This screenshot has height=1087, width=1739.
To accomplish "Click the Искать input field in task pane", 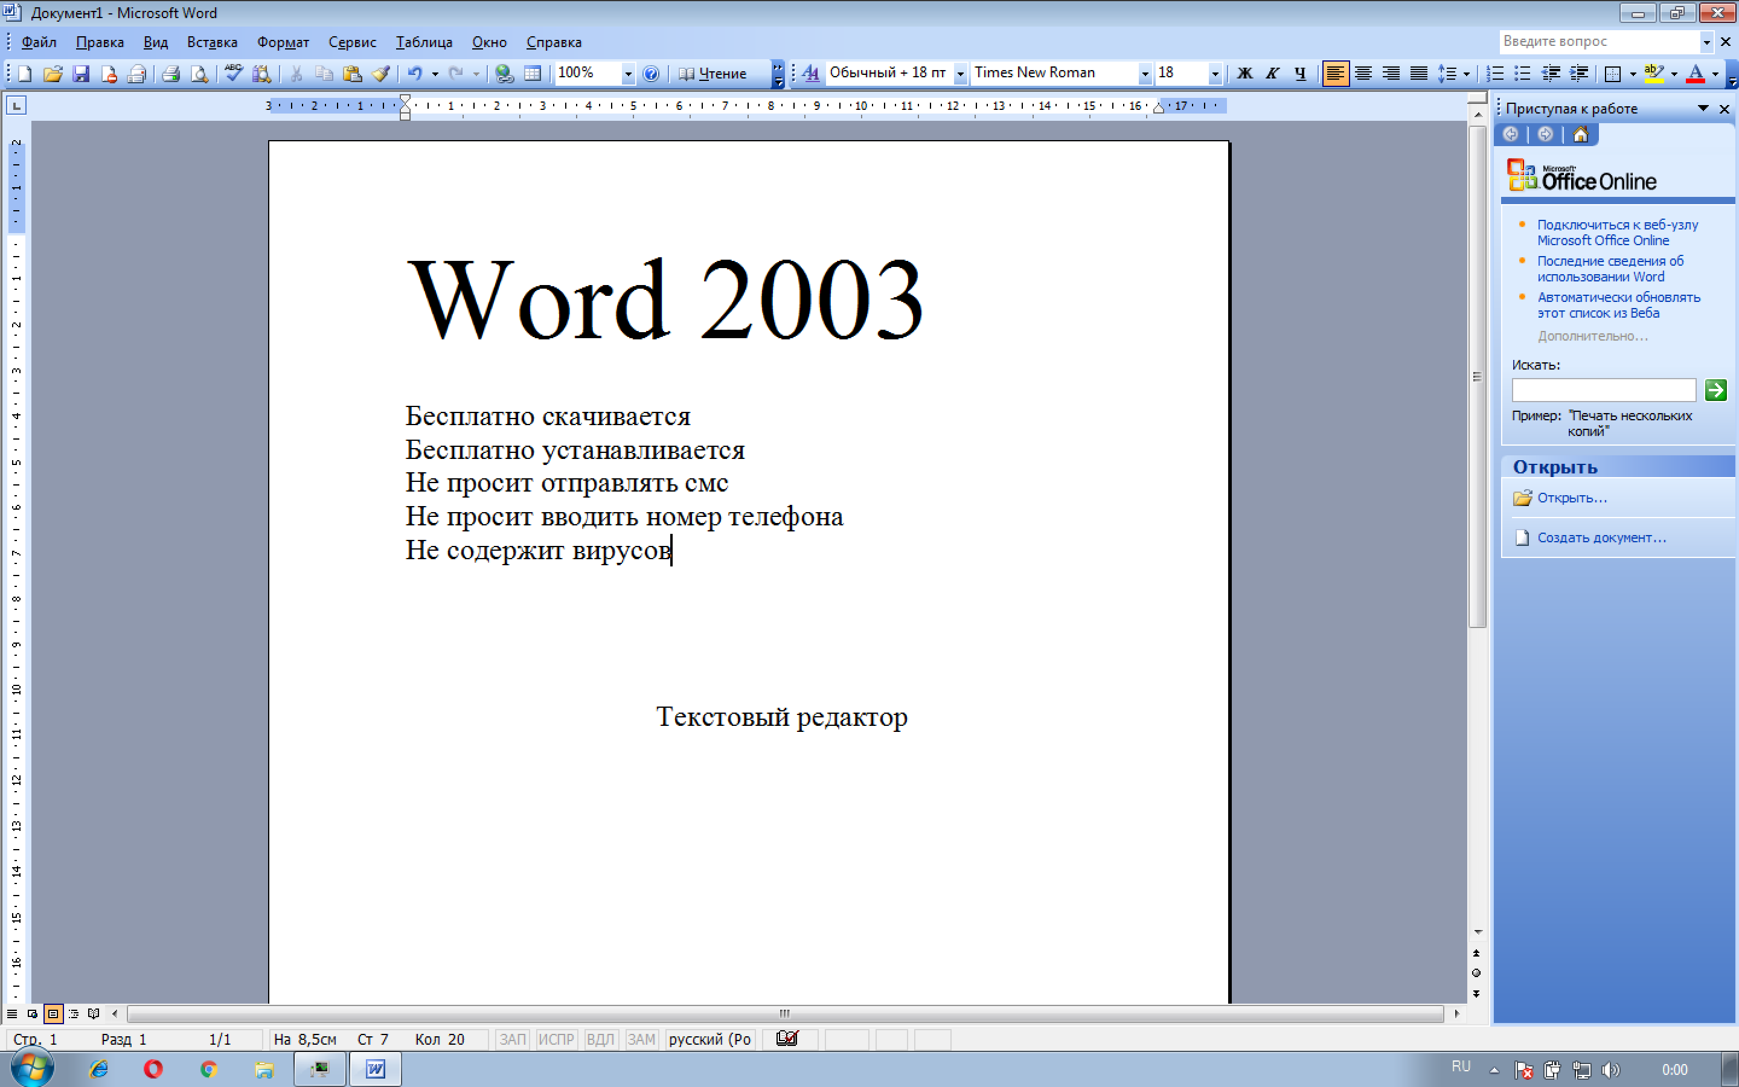I will [1604, 388].
